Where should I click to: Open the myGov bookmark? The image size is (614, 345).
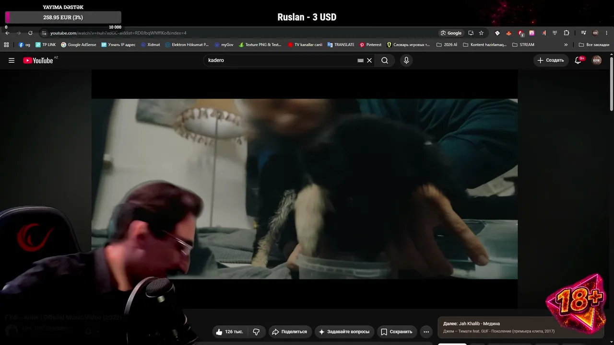coord(224,45)
